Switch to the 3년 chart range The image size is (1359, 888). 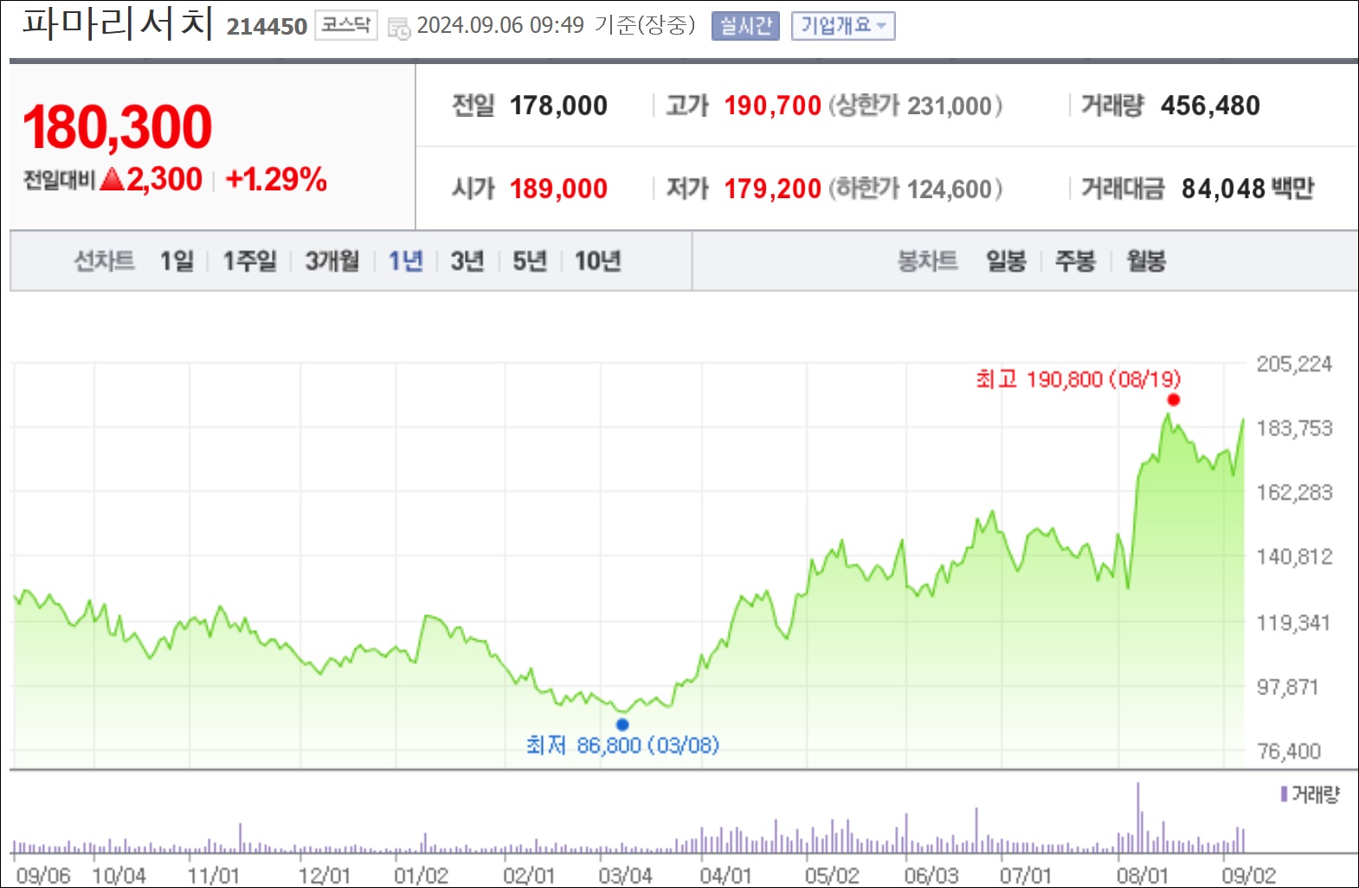(467, 261)
